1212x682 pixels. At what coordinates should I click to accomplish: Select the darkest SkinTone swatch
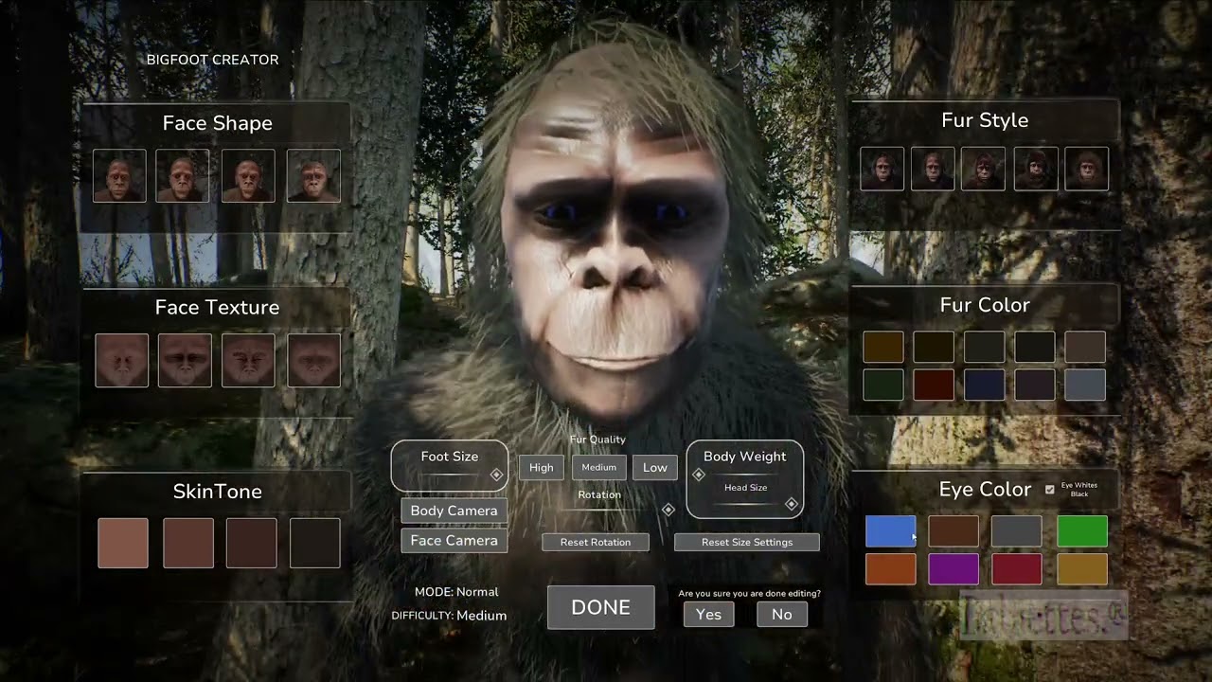click(x=315, y=543)
